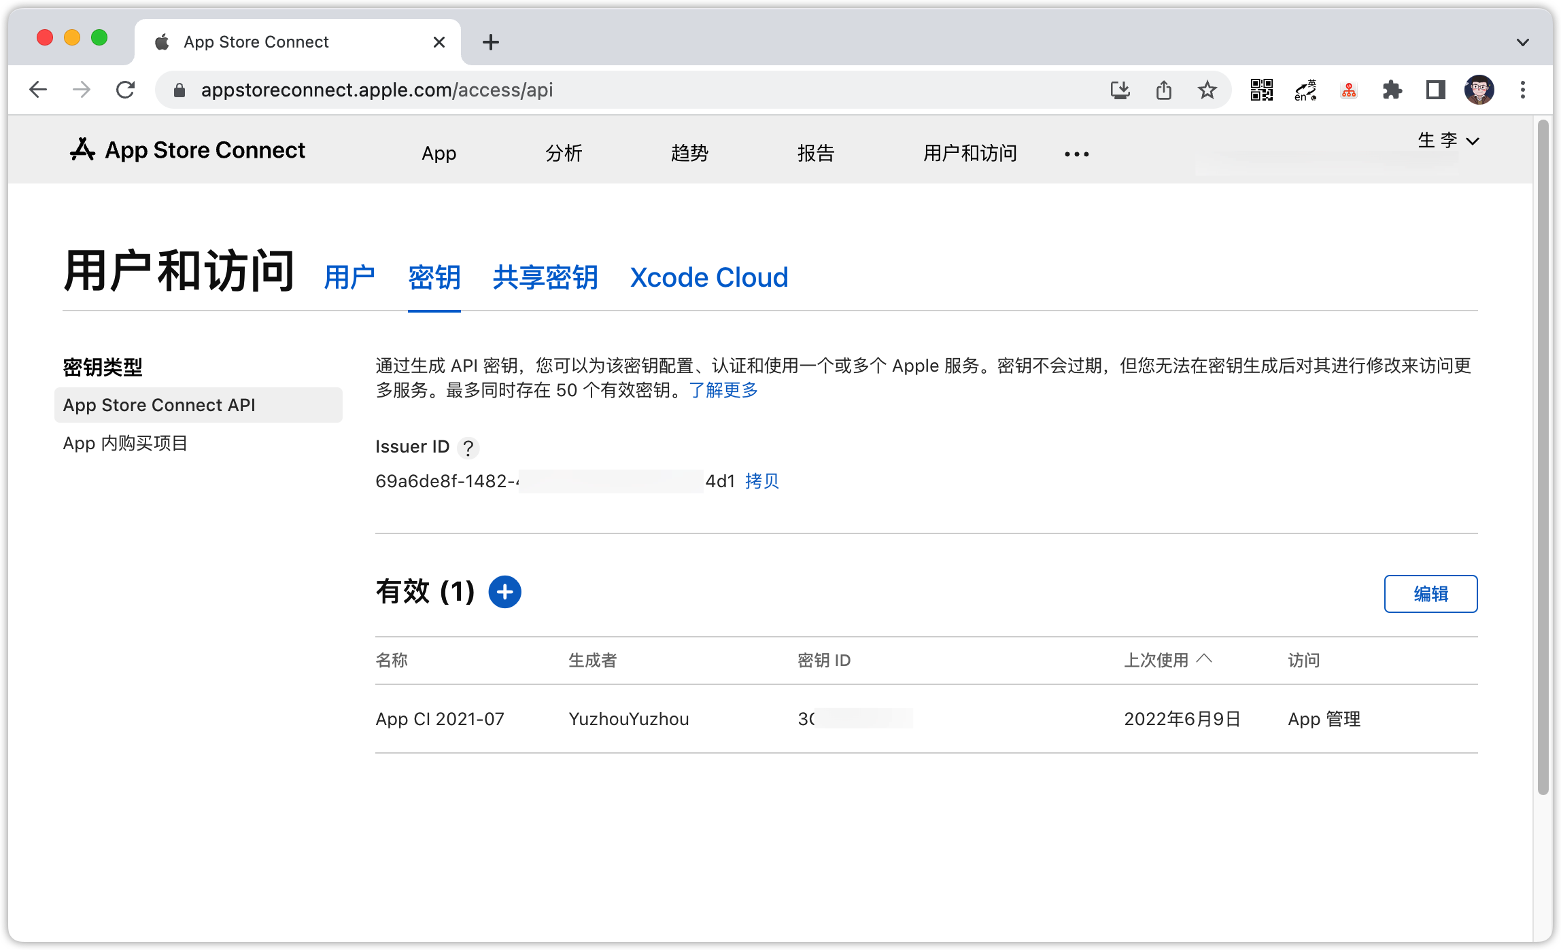Click the 编辑 button
This screenshot has width=1561, height=950.
tap(1430, 594)
